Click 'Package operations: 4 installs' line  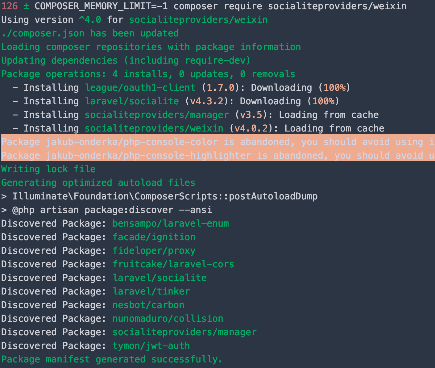148,74
